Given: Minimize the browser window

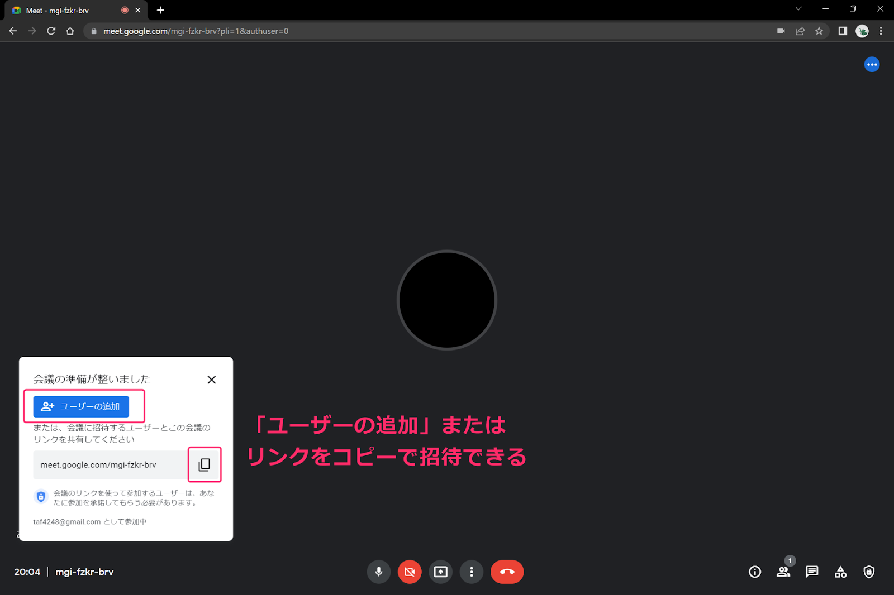Looking at the screenshot, I should coord(825,9).
